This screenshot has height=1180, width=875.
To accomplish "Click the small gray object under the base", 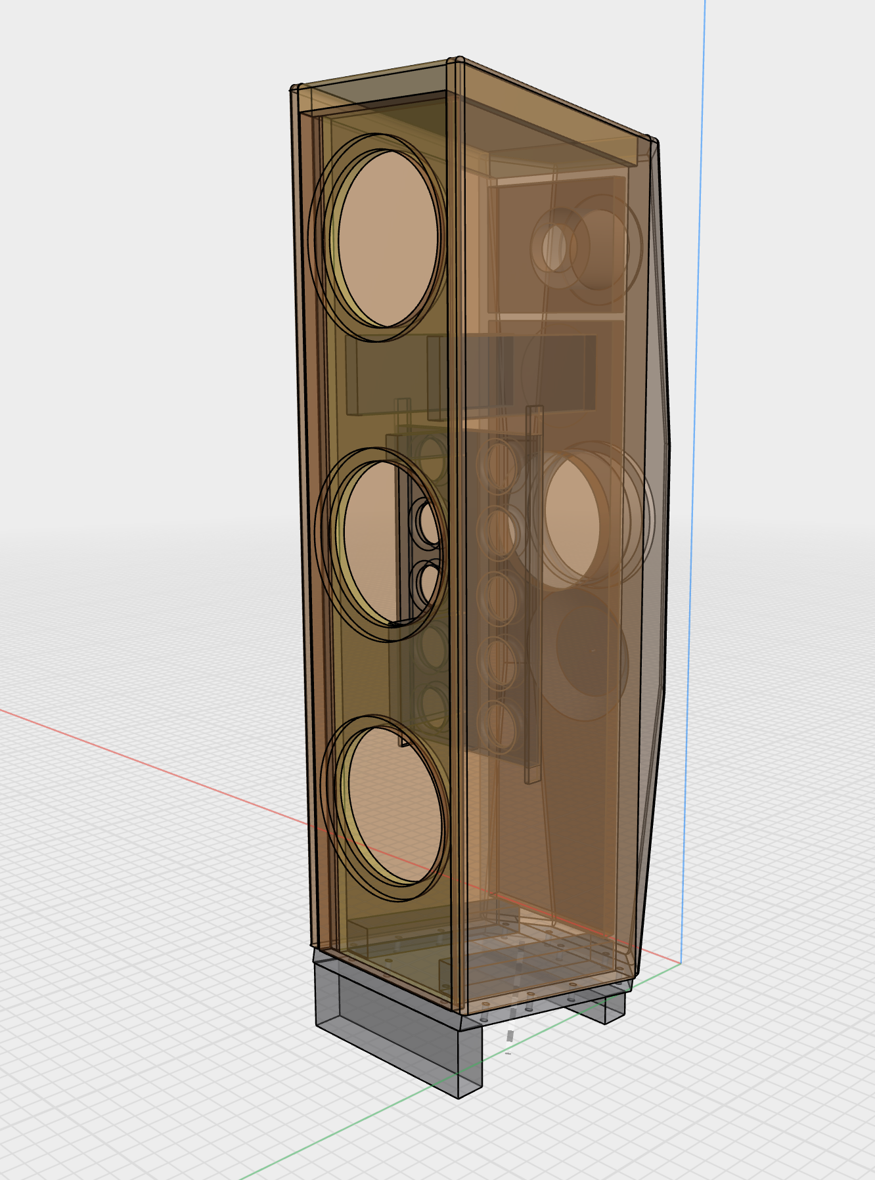I will (510, 1036).
